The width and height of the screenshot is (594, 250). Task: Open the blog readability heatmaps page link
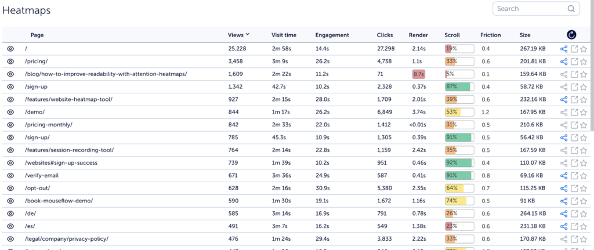click(106, 74)
